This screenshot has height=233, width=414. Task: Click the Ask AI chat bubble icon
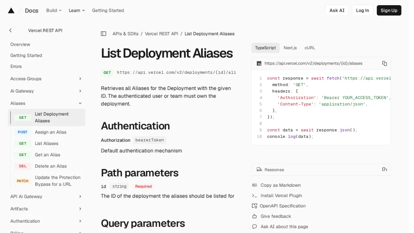point(255,227)
